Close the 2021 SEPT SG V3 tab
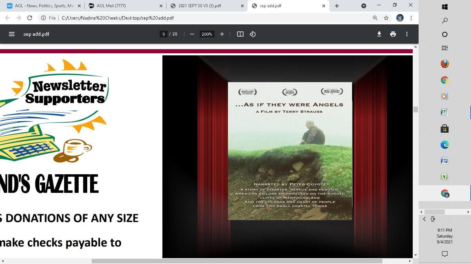471x264 pixels. point(242,6)
